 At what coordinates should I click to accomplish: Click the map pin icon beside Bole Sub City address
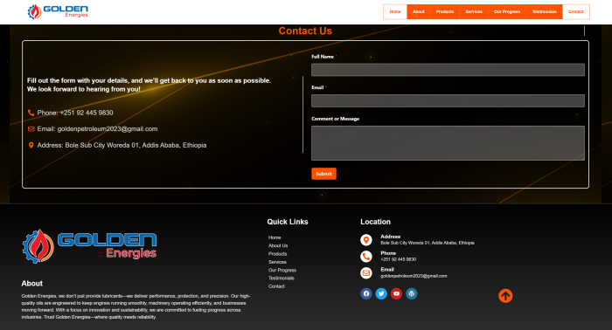click(x=31, y=145)
